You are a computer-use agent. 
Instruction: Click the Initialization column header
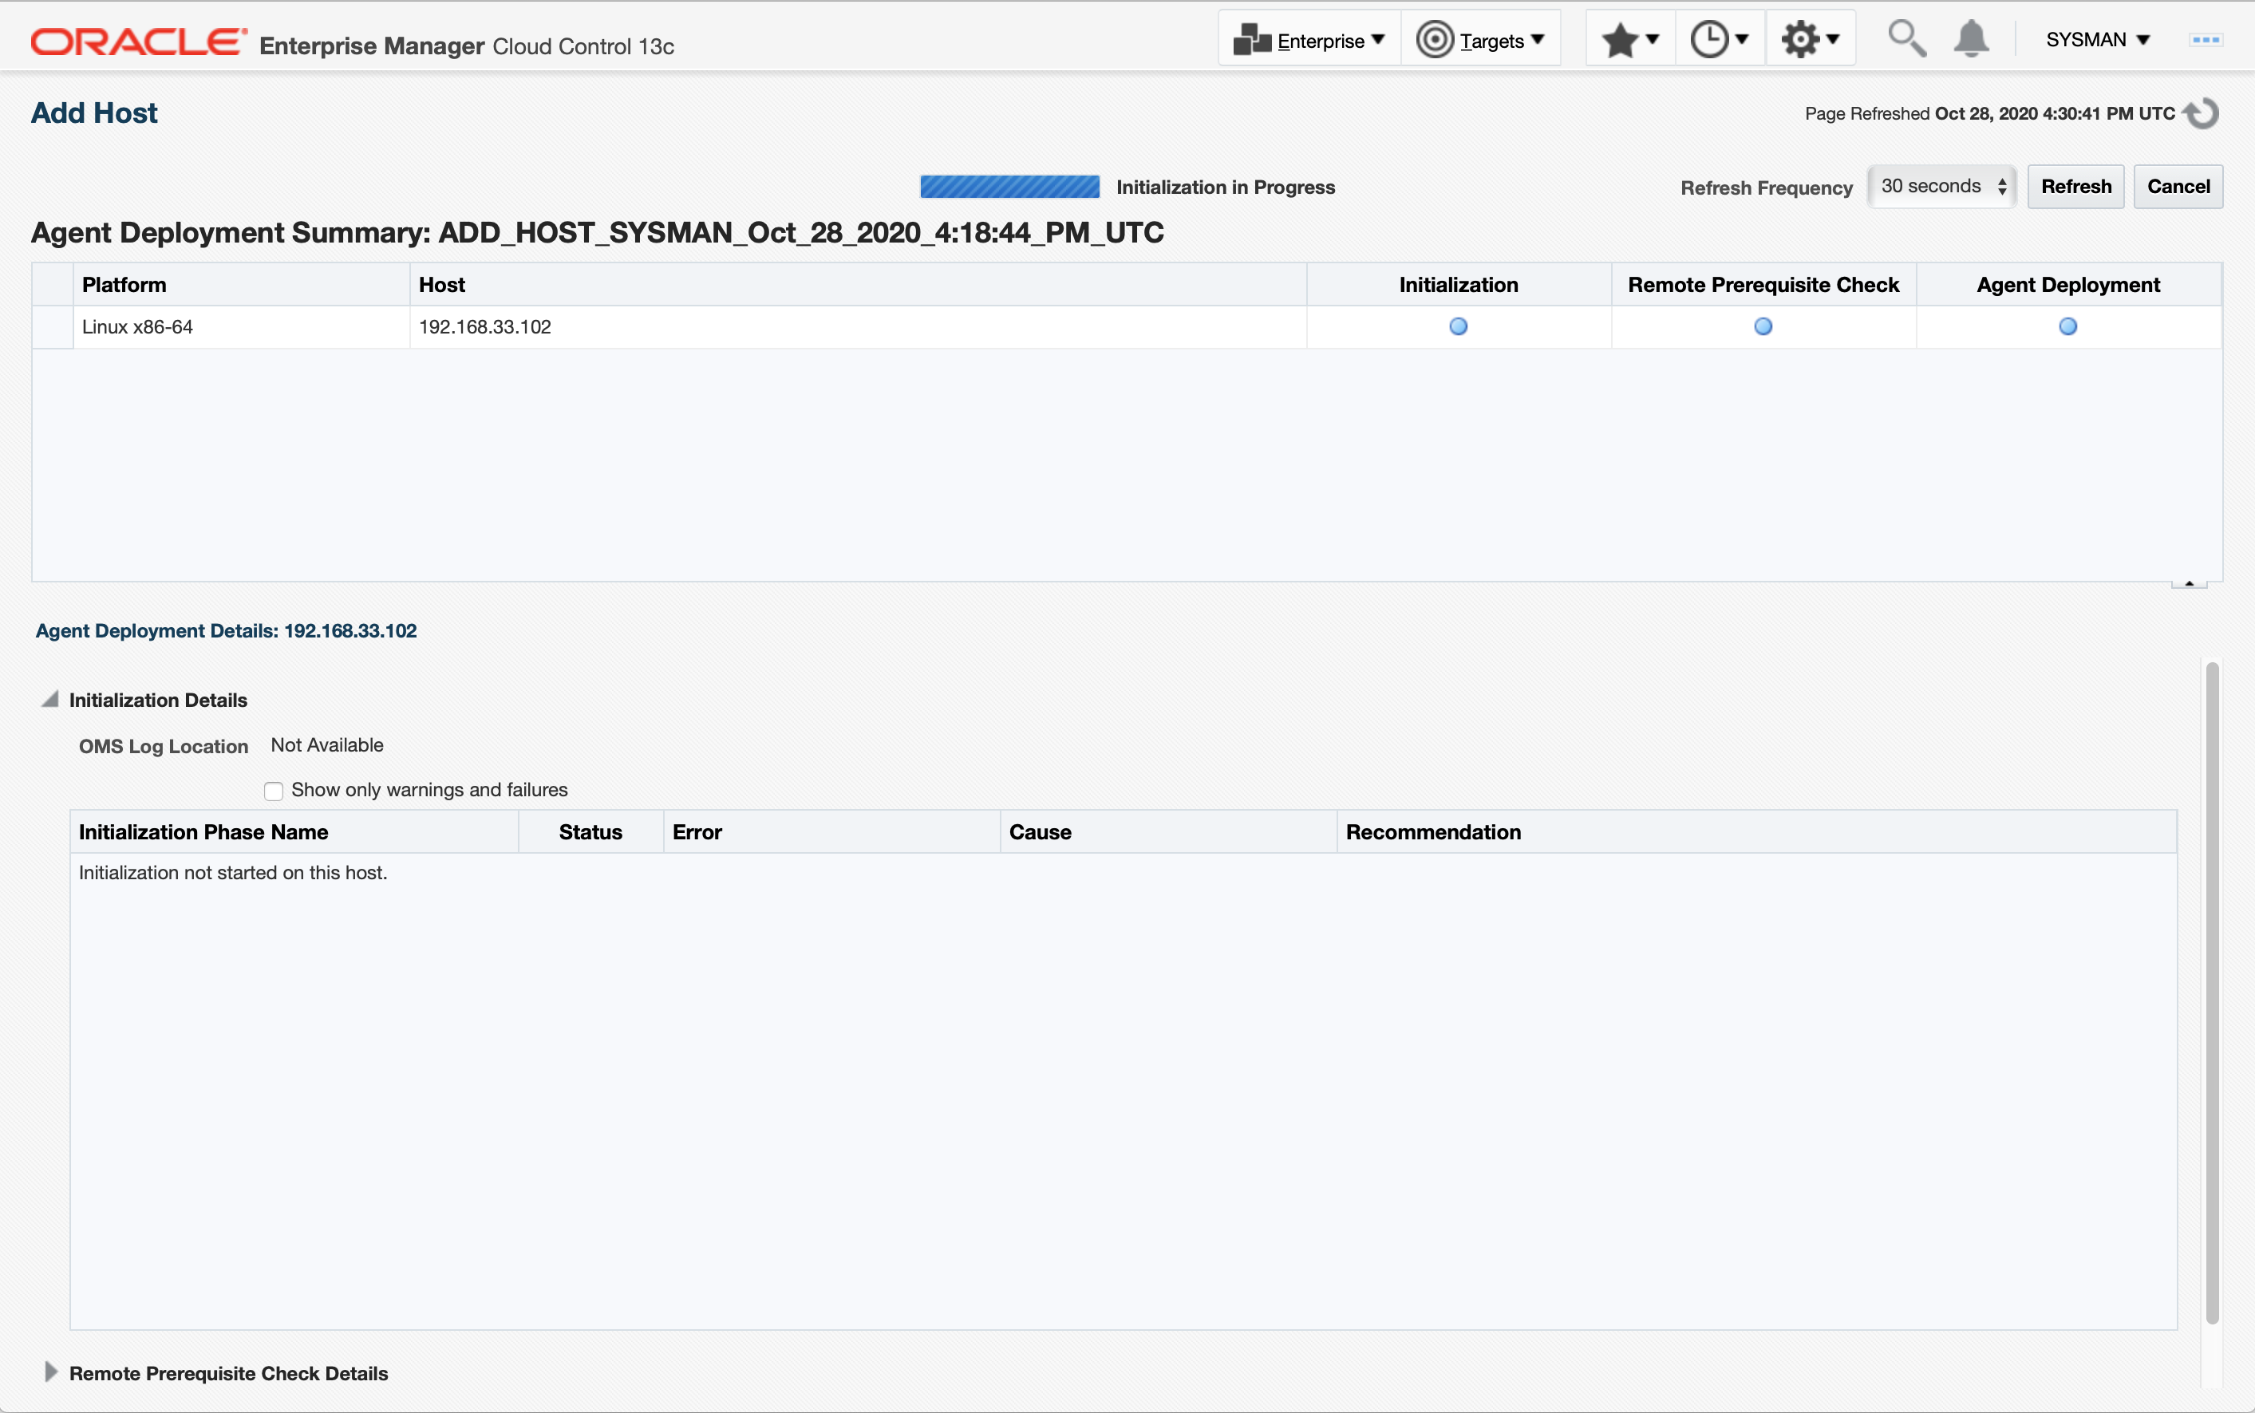pos(1458,285)
